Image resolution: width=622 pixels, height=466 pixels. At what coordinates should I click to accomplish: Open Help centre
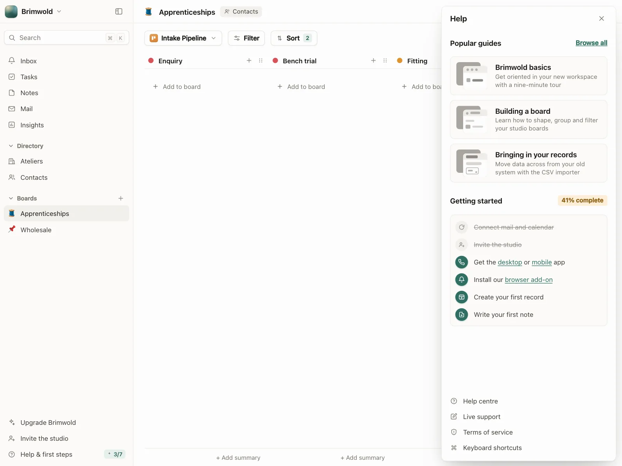[x=474, y=401]
